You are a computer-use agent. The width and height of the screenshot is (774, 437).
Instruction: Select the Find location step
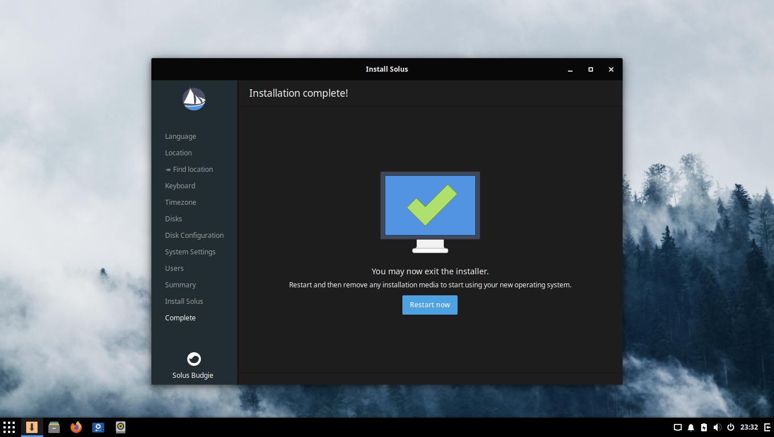click(x=189, y=170)
